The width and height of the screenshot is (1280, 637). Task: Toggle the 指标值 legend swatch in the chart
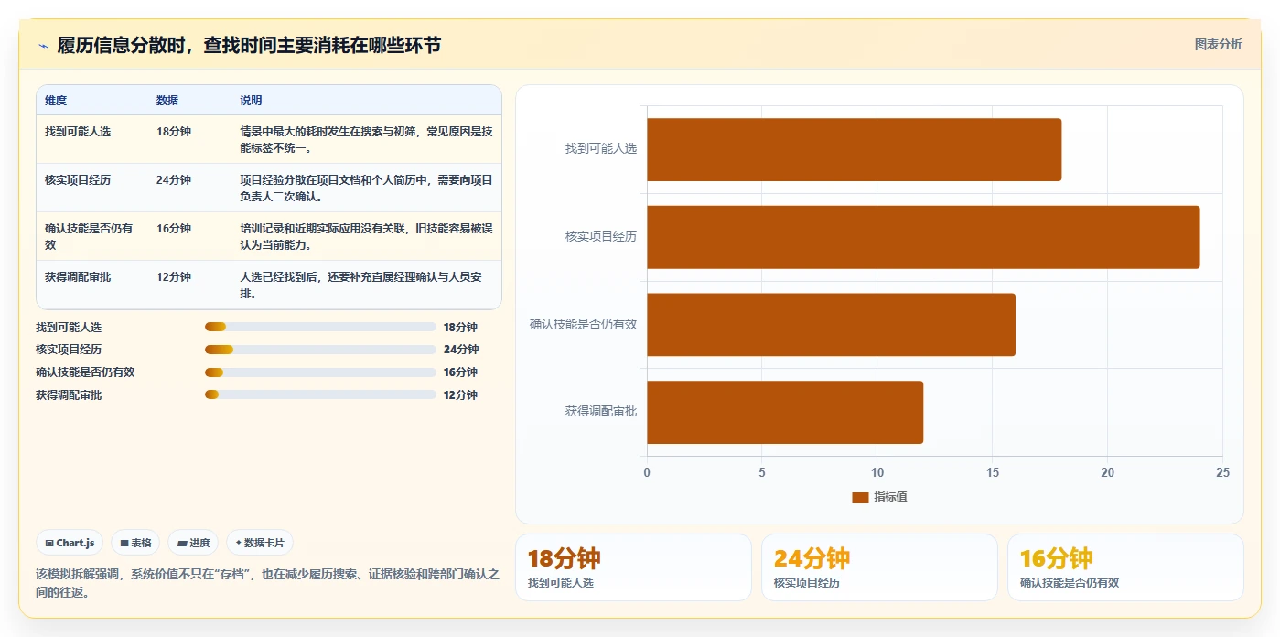point(860,497)
